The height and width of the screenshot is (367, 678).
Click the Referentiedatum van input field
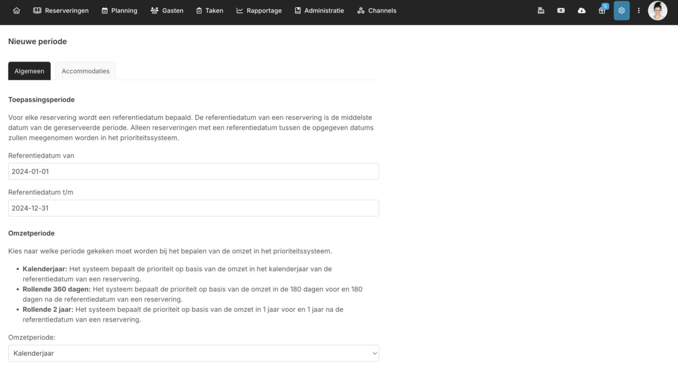click(x=193, y=172)
